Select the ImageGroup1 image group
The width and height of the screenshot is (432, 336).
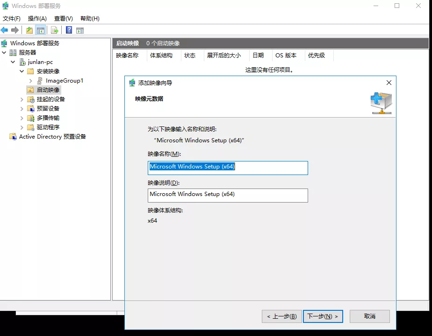click(65, 81)
